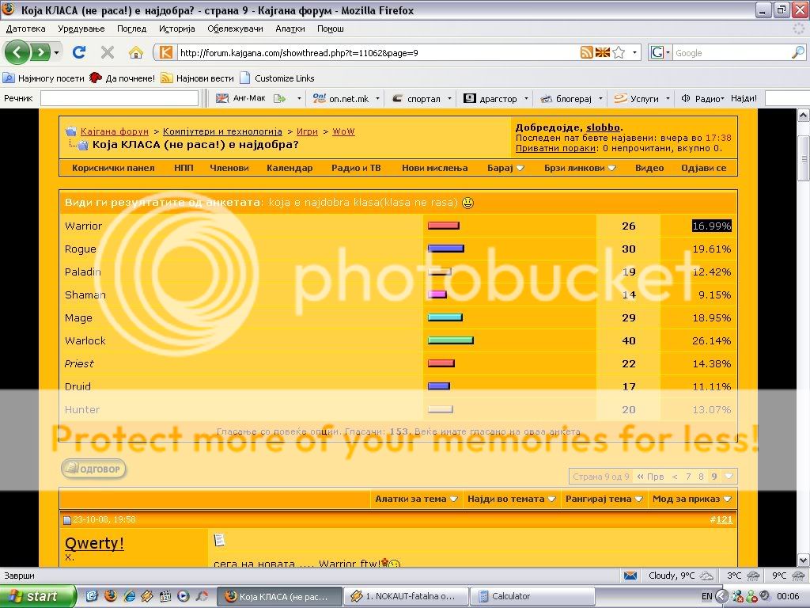Click inside the URL address bar
This screenshot has height=608, width=810.
coord(376,53)
